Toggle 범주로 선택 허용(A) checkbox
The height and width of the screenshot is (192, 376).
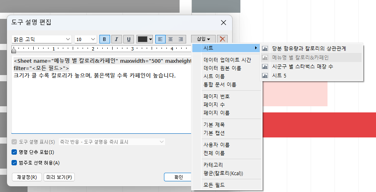[14, 163]
